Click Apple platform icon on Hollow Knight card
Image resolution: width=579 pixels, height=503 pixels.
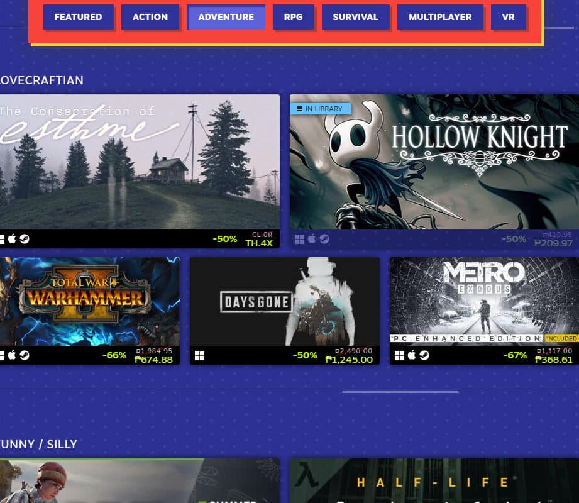click(x=312, y=239)
